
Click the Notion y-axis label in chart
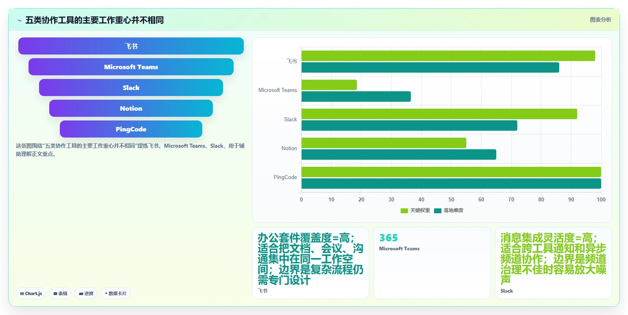[x=289, y=148]
